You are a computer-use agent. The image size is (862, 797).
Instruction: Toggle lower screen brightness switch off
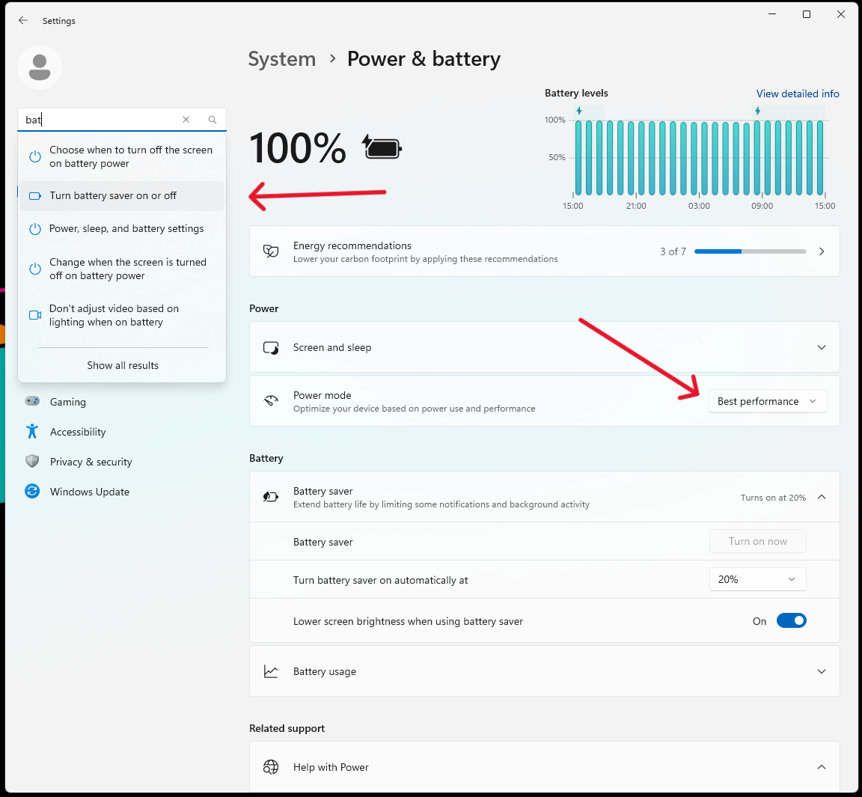pyautogui.click(x=791, y=621)
